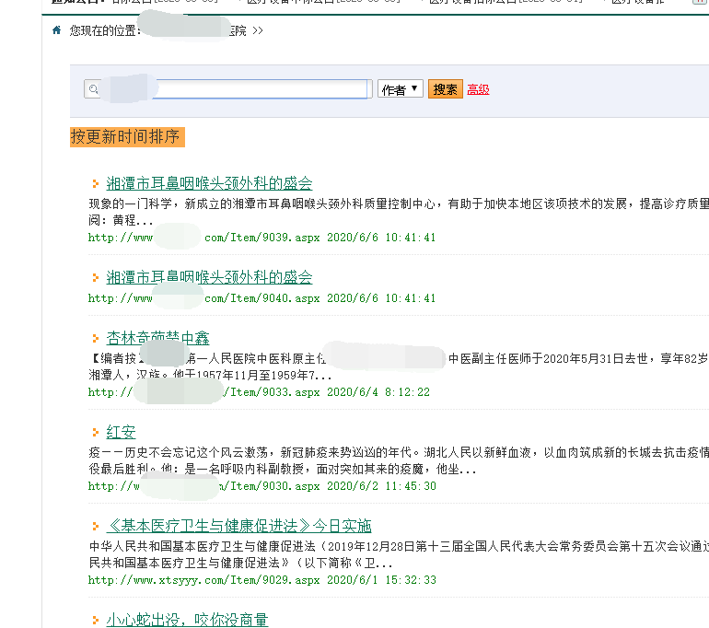Click the orange 搜索 button
709x628 pixels.
[445, 89]
